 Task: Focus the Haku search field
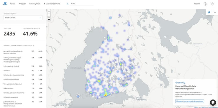click(x=82, y=4)
